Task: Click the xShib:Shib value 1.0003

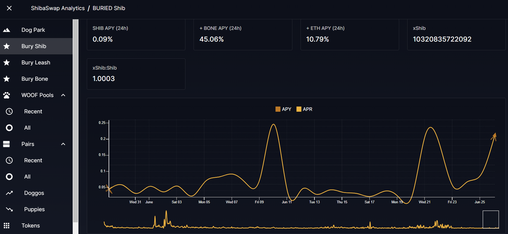Action: click(104, 79)
